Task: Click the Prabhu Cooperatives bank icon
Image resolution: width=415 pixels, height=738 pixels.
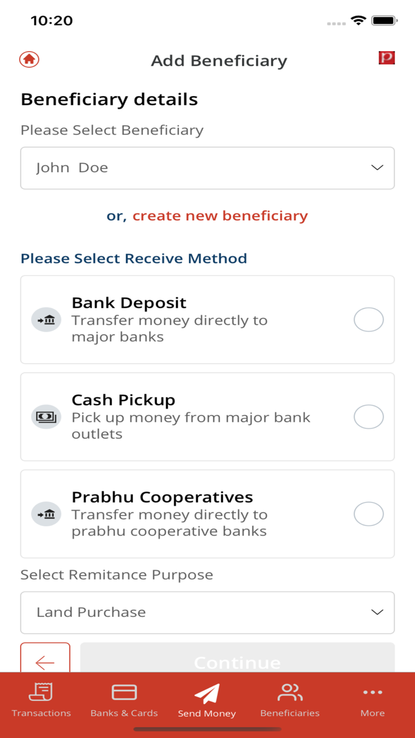Action: click(x=46, y=514)
